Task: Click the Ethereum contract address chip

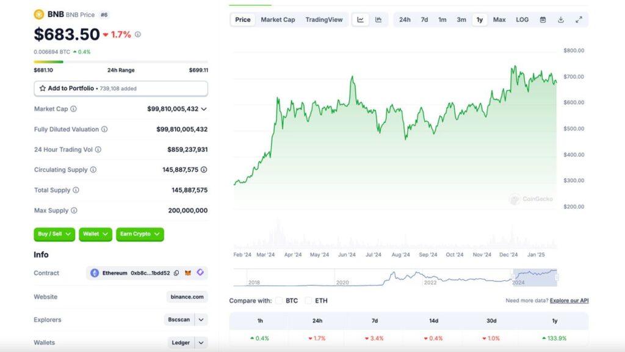Action: 146,273
